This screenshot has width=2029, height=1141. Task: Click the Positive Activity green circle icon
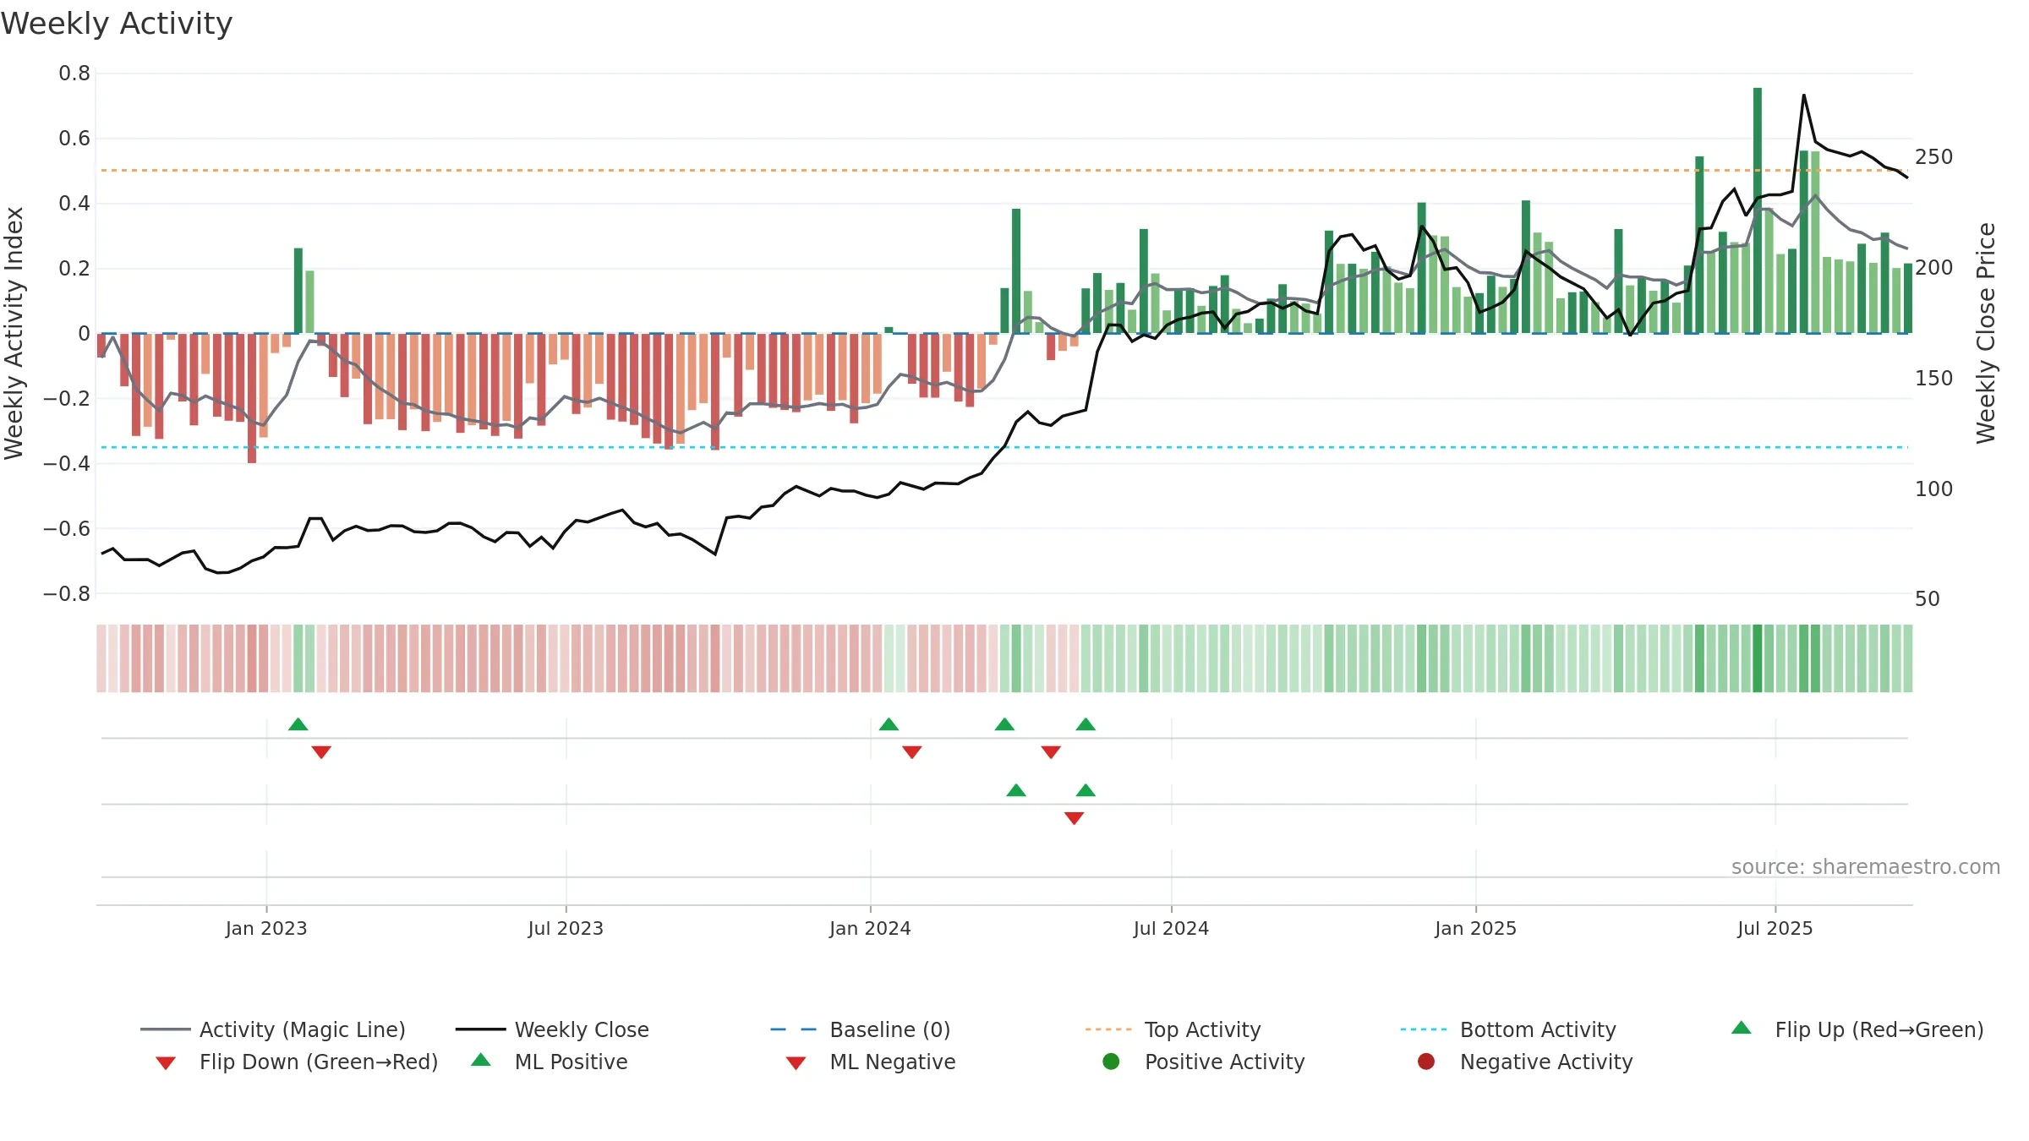point(1111,1062)
